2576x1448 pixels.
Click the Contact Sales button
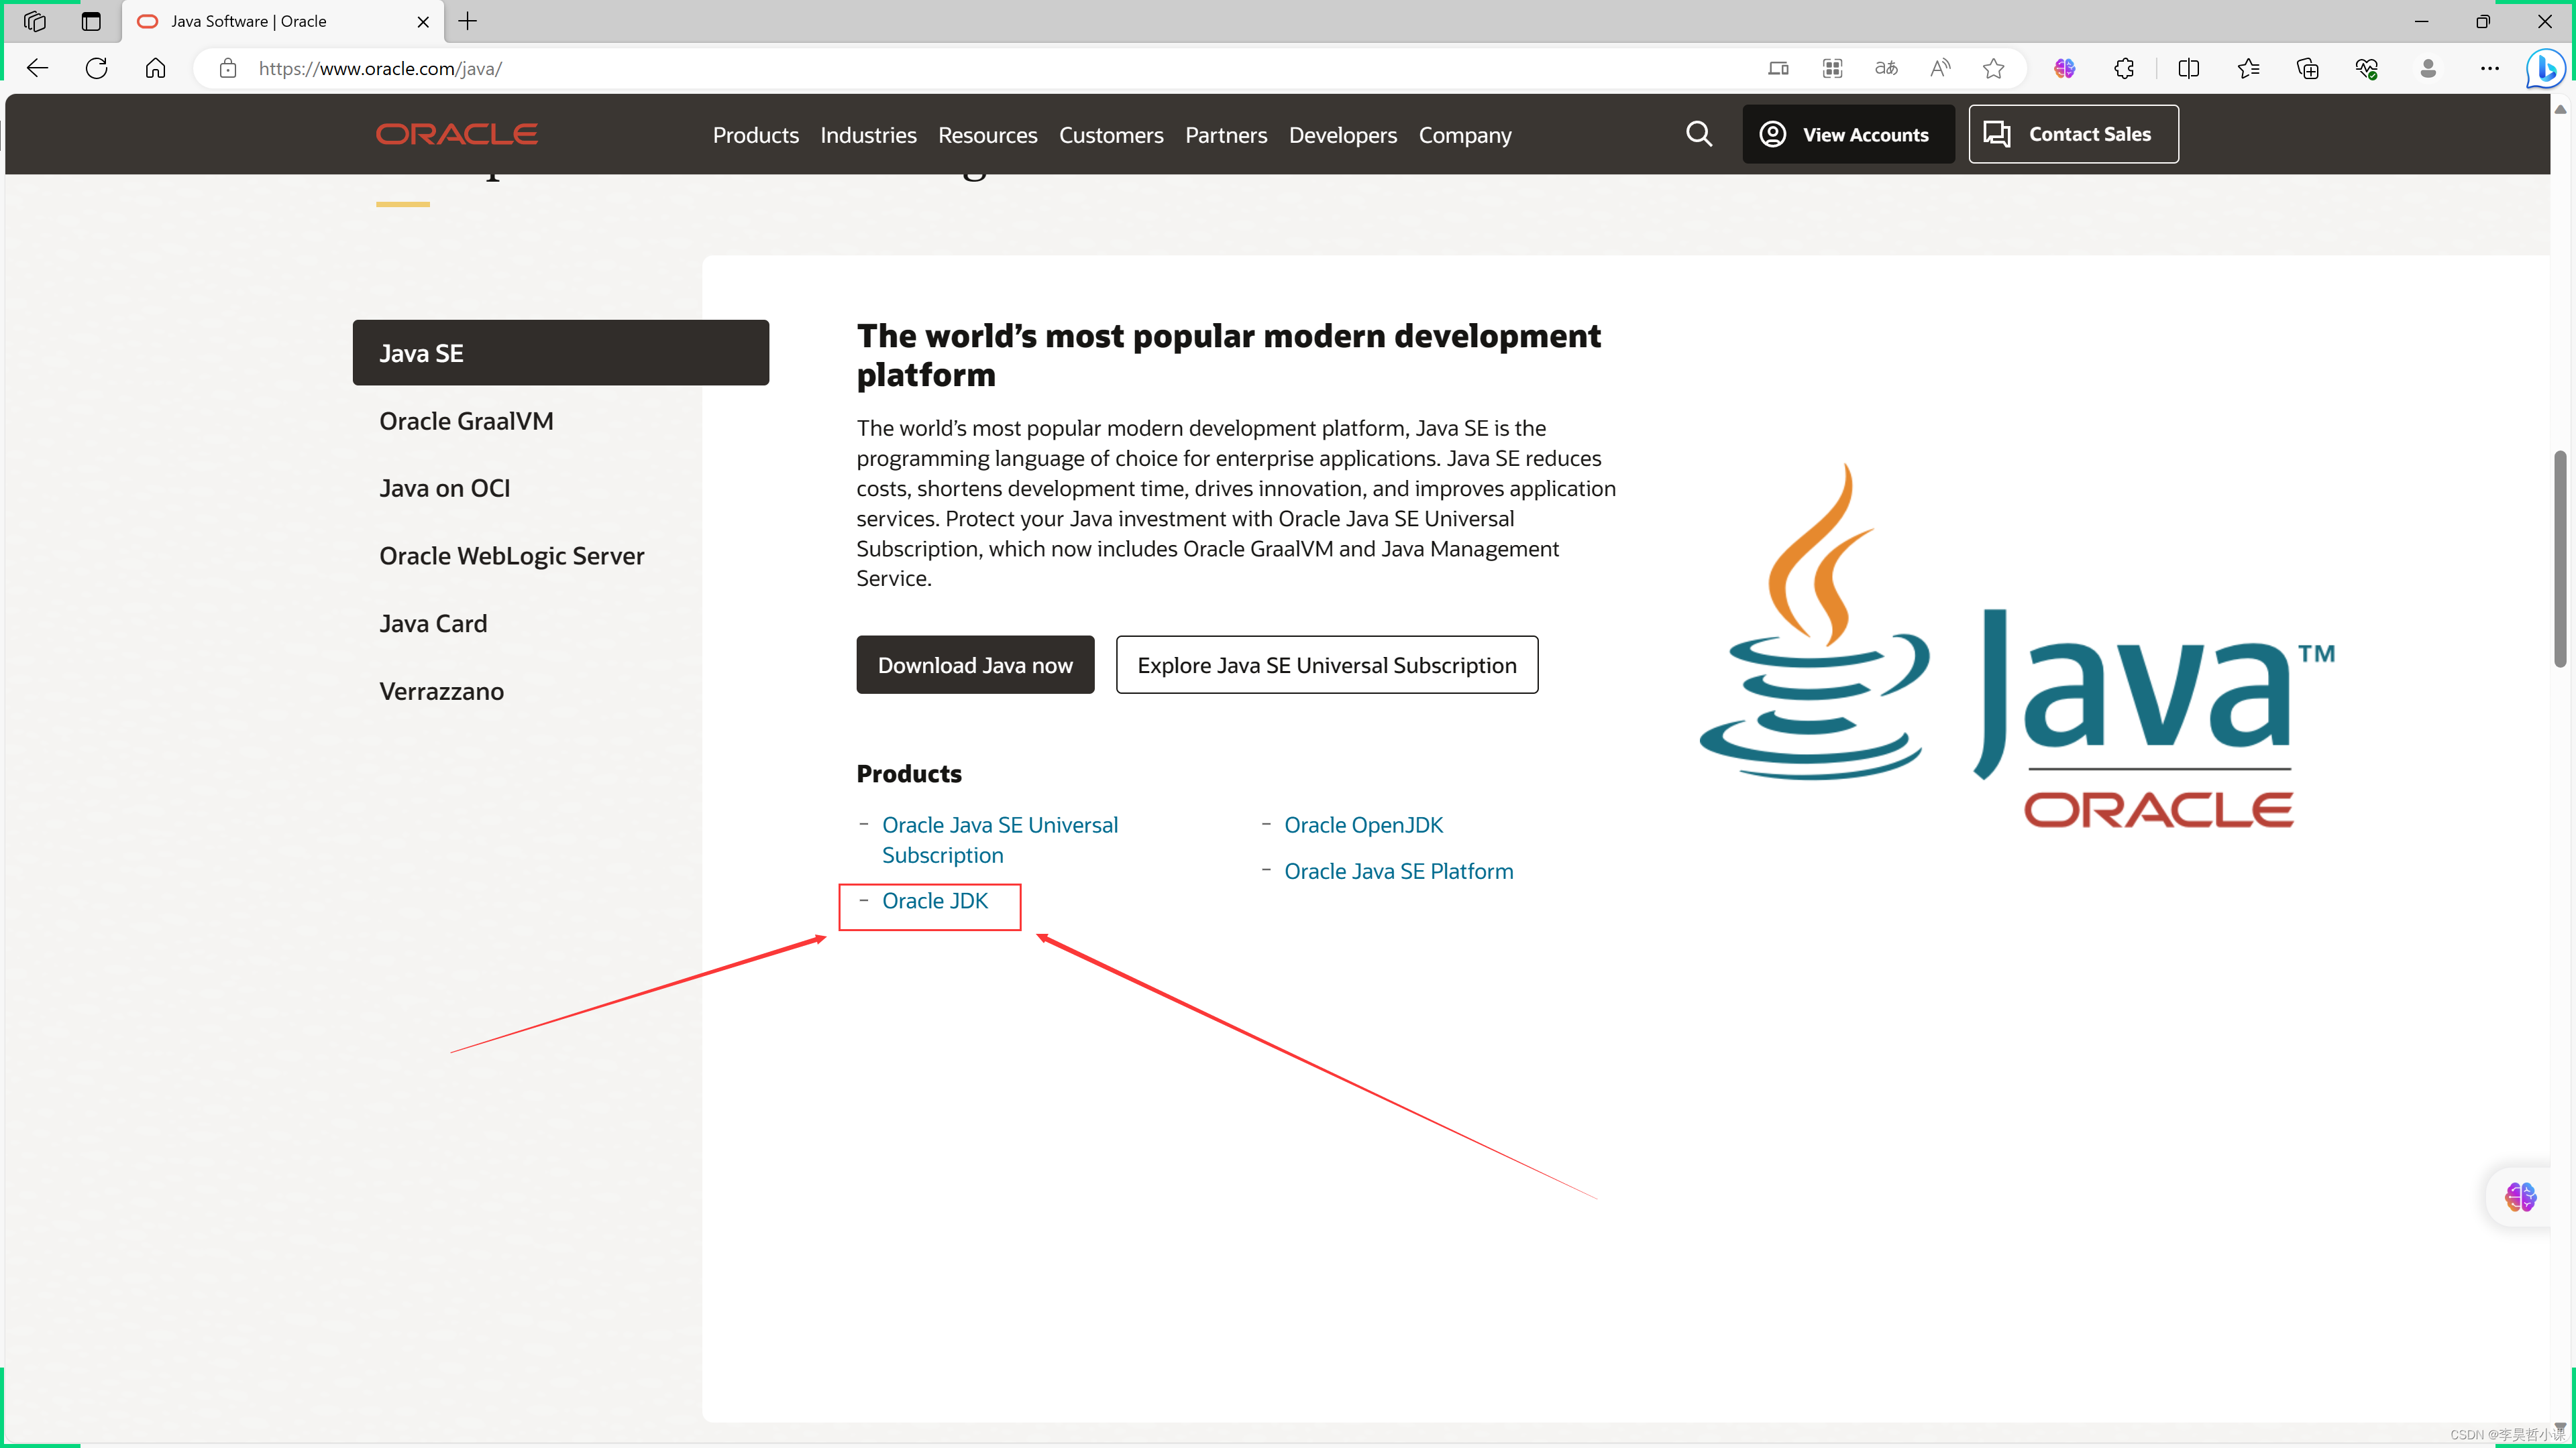click(2073, 134)
